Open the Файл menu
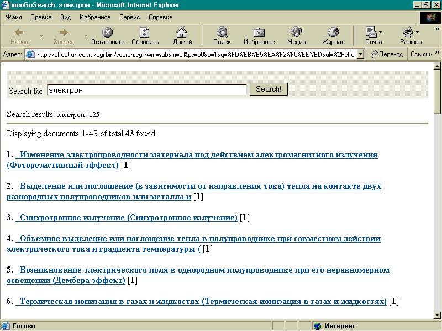The image size is (442, 331). (14, 17)
